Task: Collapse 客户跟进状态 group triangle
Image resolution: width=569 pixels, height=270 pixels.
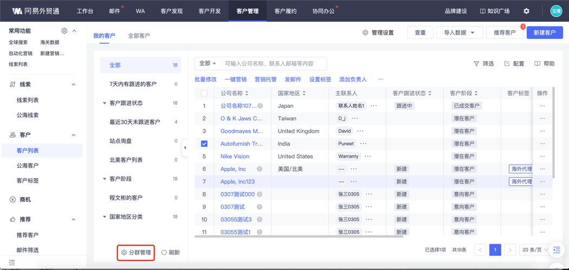Action: coord(104,103)
